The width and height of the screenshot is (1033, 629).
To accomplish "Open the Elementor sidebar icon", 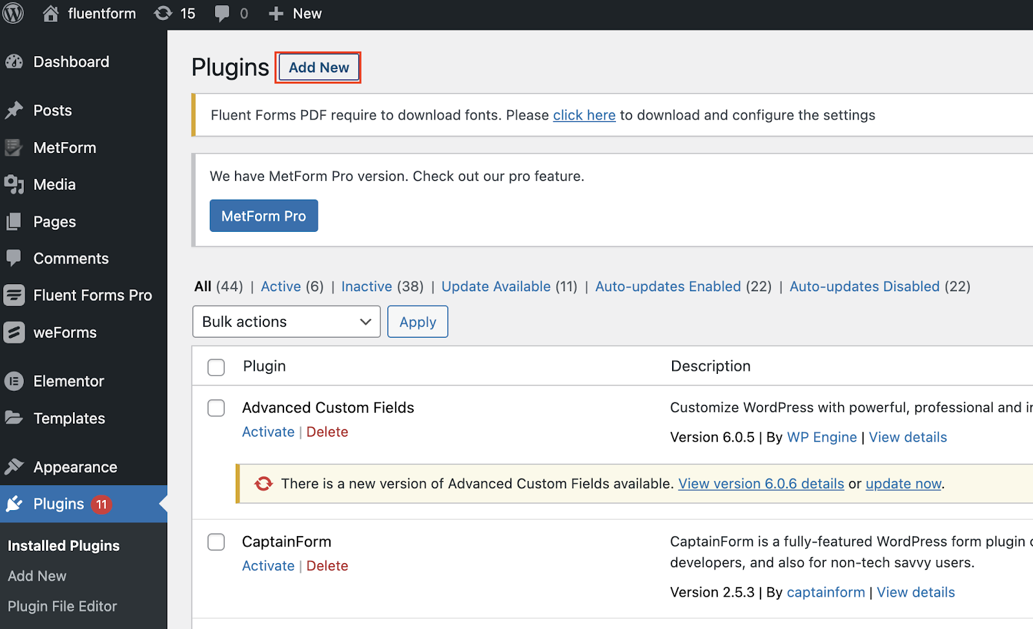I will [x=14, y=381].
